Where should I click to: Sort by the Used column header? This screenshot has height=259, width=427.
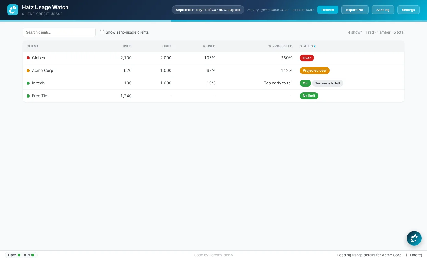(x=127, y=46)
